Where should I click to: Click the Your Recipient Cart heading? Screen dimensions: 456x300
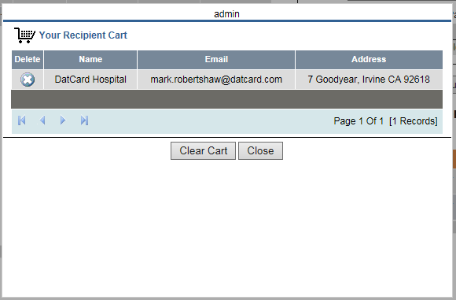click(83, 35)
